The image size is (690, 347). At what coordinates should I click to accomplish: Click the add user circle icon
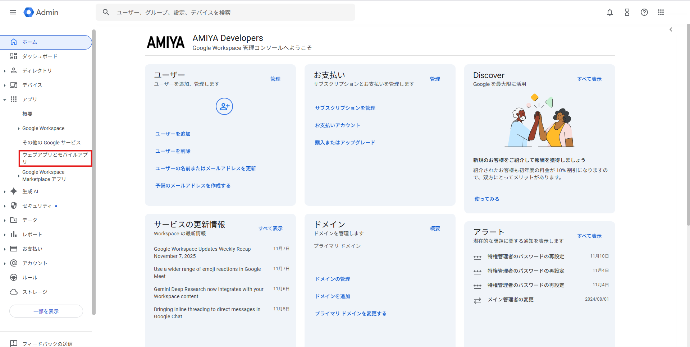[224, 106]
